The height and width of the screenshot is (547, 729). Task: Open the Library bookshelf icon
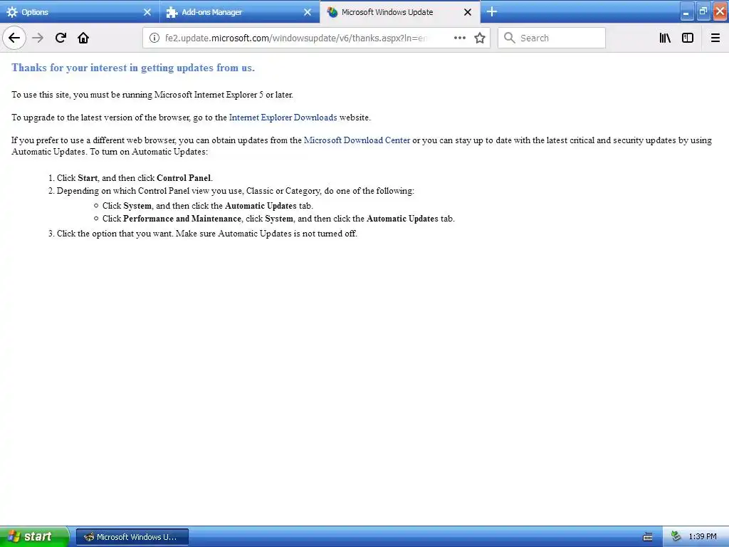pos(665,38)
